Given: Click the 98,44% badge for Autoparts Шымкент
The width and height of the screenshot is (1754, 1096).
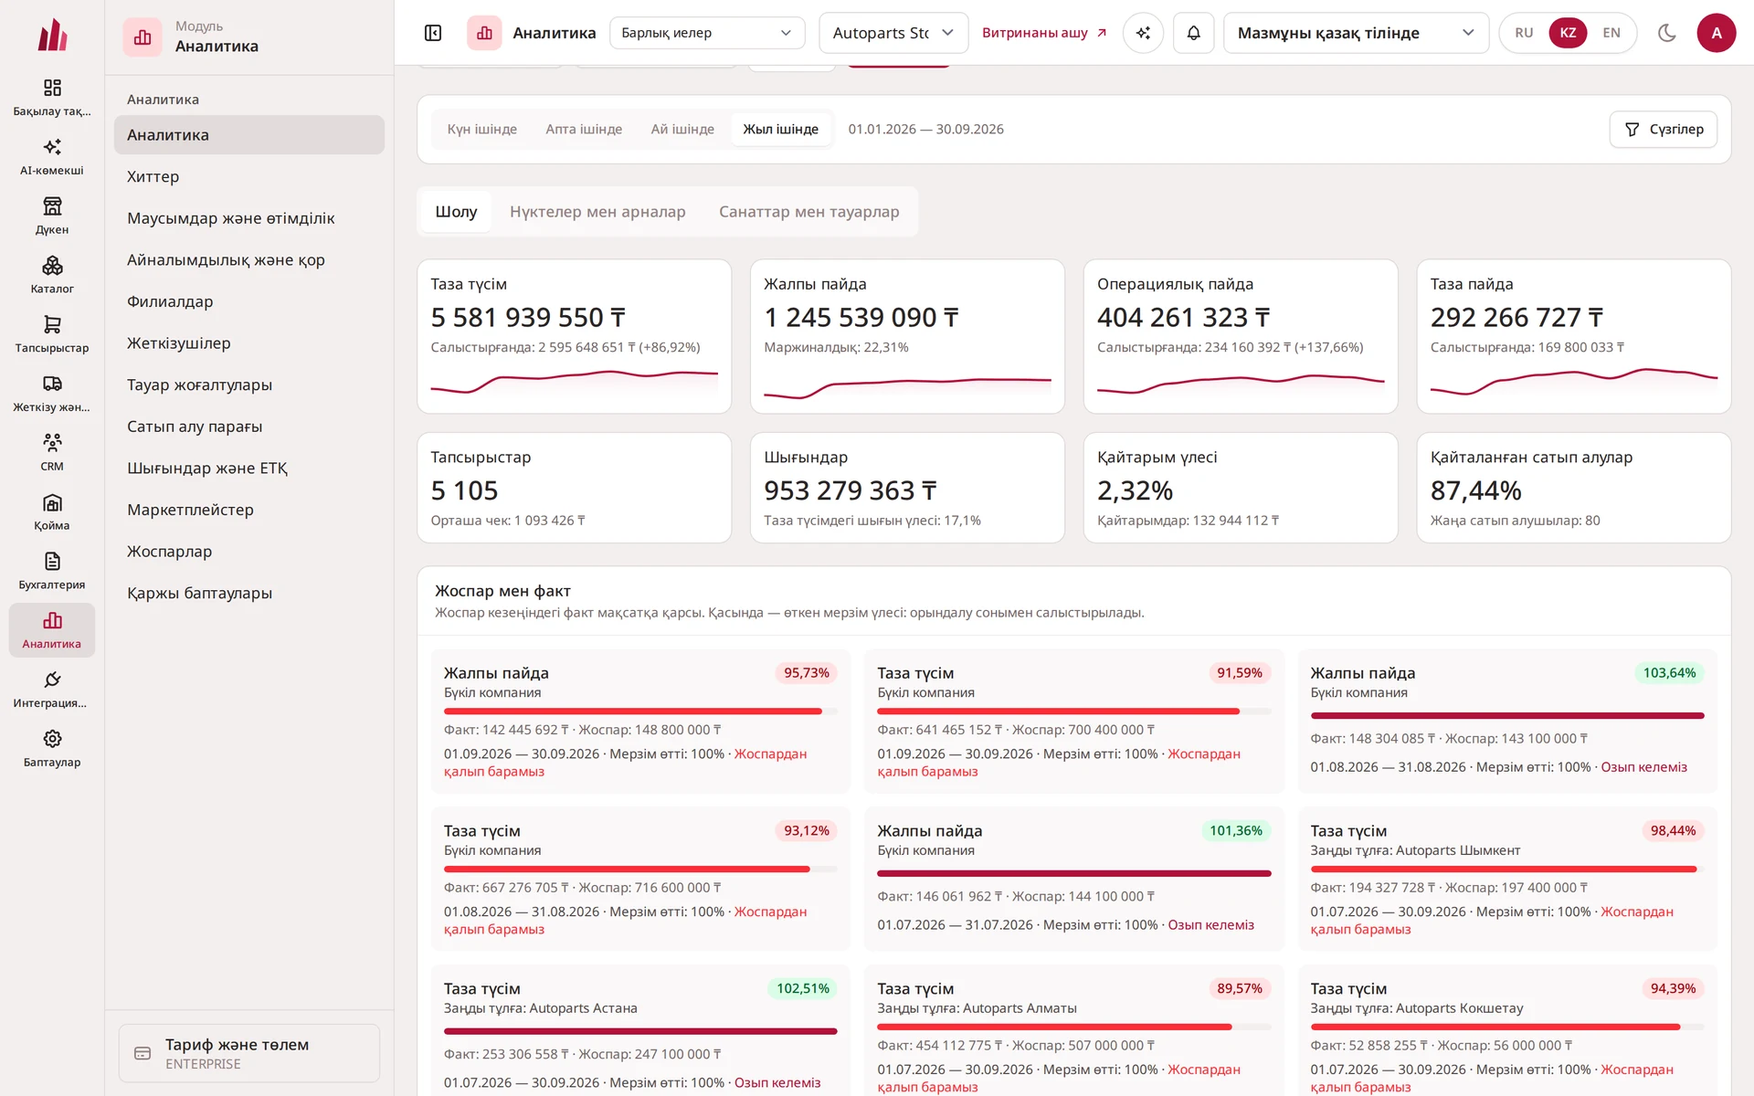Looking at the screenshot, I should tap(1673, 830).
